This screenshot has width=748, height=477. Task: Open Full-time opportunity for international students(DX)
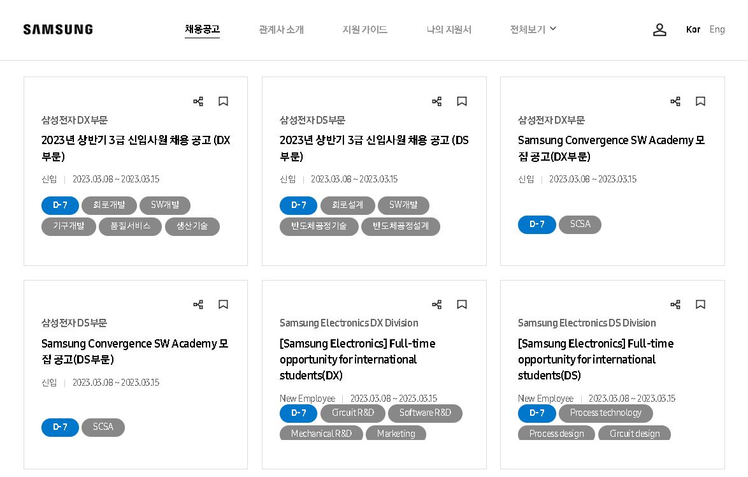click(x=357, y=359)
